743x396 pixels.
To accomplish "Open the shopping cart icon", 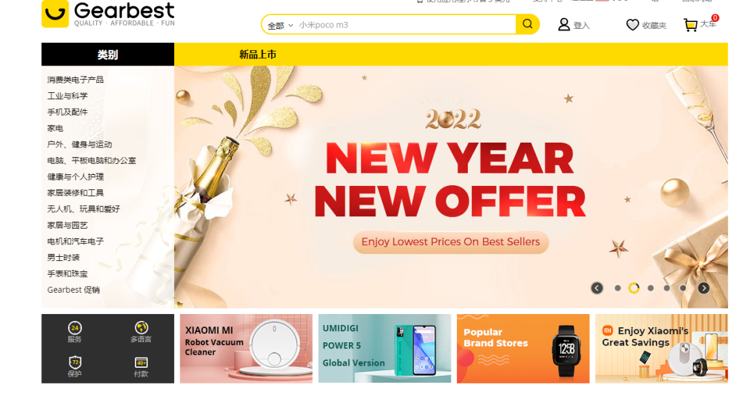I will (x=691, y=25).
